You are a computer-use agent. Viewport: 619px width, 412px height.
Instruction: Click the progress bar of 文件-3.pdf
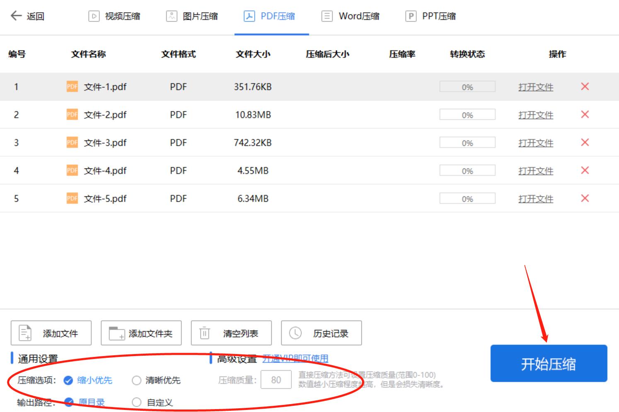point(467,142)
